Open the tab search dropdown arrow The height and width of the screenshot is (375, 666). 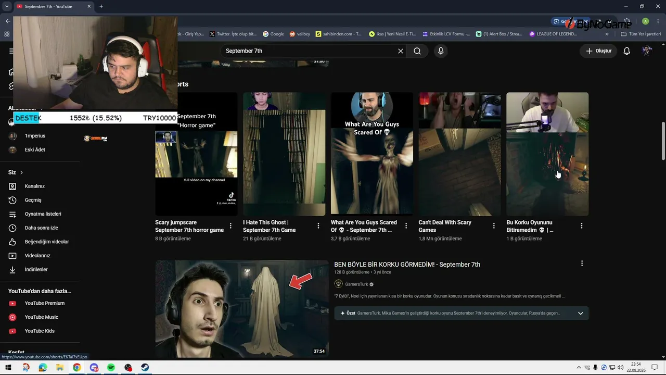pyautogui.click(x=7, y=6)
